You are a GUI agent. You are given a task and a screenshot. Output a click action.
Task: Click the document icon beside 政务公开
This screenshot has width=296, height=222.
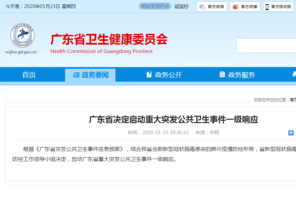(x=149, y=75)
